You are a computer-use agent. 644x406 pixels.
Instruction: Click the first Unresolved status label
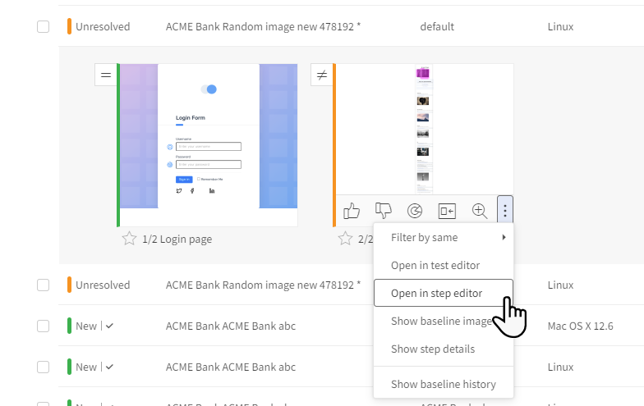coord(103,26)
